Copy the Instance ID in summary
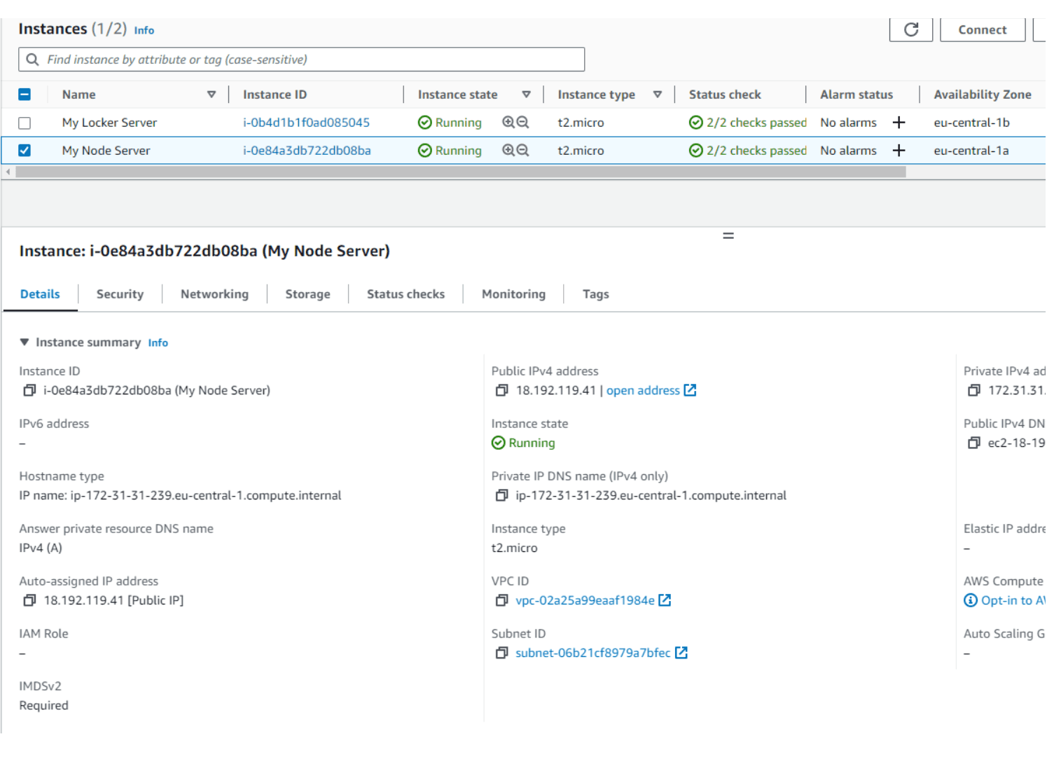This screenshot has width=1047, height=760. (x=29, y=390)
